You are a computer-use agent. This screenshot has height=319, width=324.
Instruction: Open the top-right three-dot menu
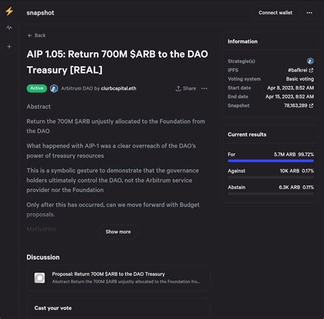click(309, 13)
